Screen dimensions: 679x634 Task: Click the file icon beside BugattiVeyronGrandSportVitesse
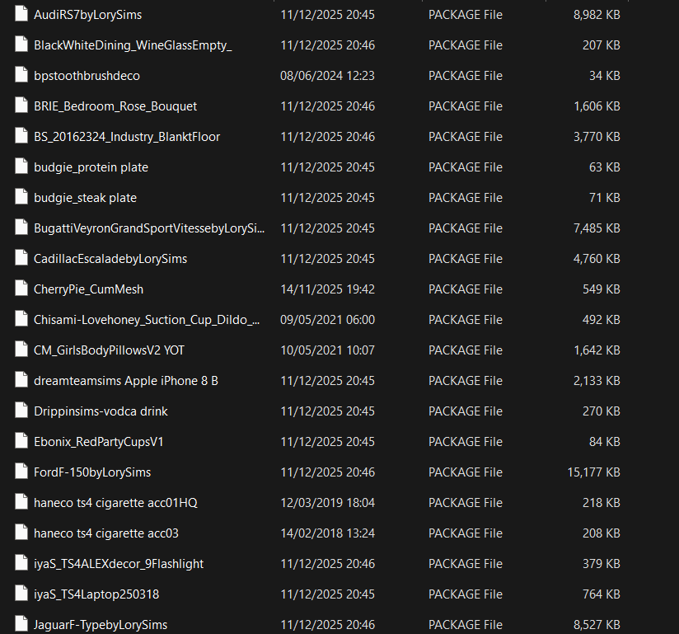point(21,228)
